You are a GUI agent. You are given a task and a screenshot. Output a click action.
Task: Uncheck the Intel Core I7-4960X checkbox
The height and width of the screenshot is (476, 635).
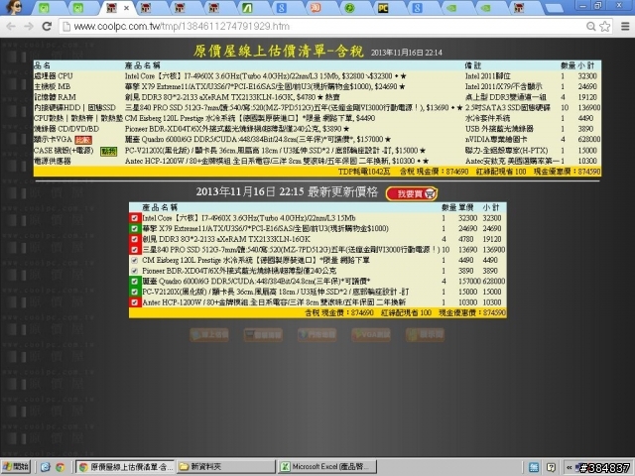135,218
